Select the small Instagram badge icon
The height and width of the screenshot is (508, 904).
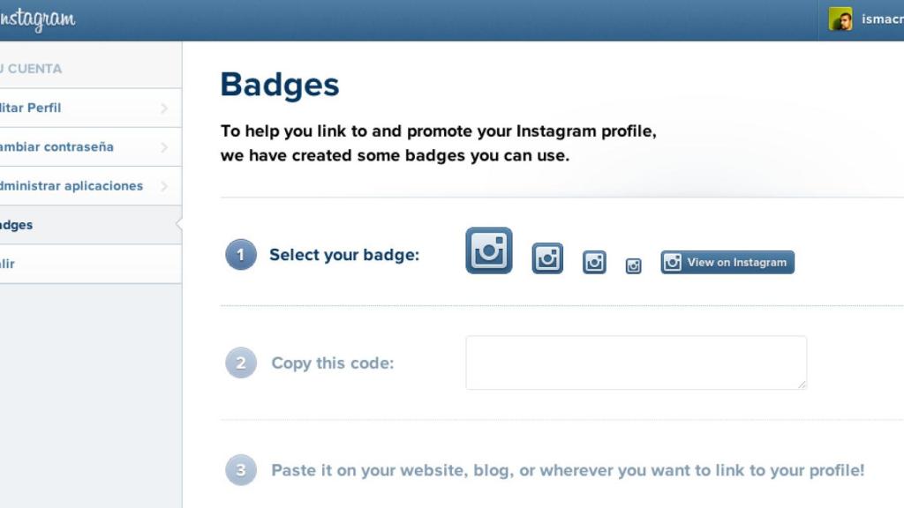click(x=594, y=261)
